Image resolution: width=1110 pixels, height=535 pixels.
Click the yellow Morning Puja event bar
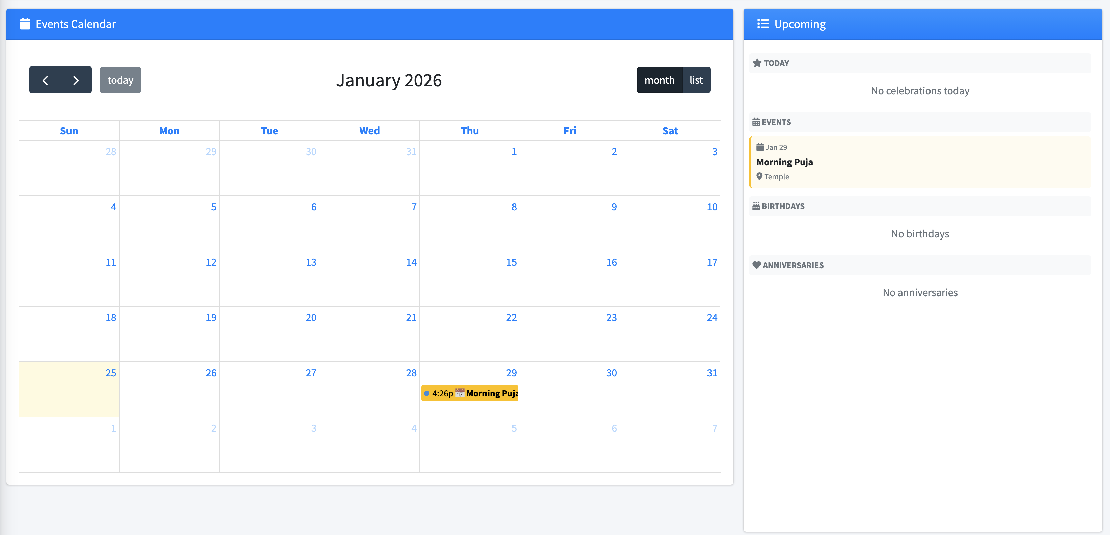click(x=470, y=393)
